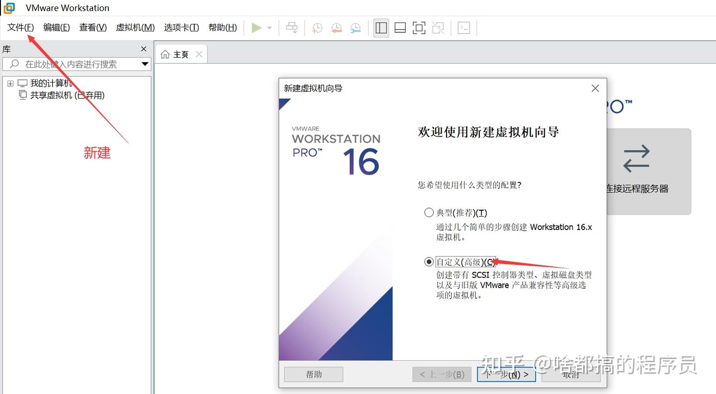Viewport: 716px width, 394px height.
Task: Click the show thumbnail bar icon
Action: pos(400,28)
